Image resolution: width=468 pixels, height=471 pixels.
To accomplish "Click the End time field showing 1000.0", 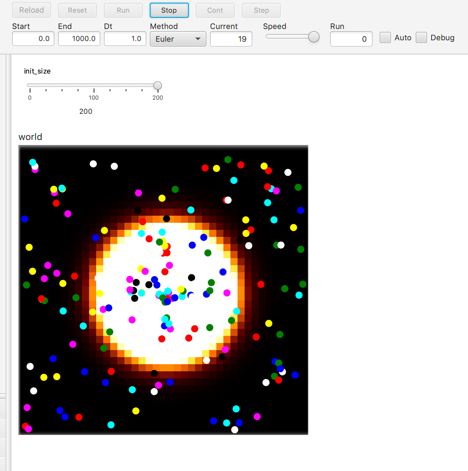I will point(79,39).
